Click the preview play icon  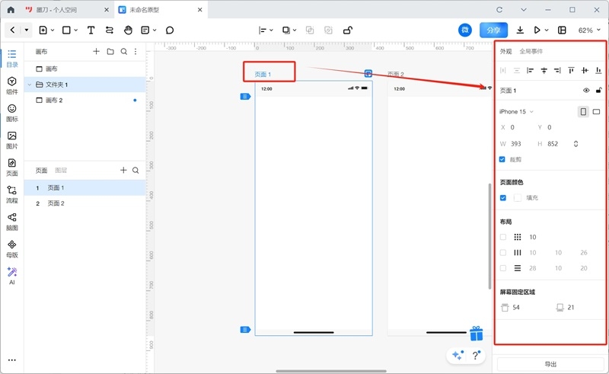click(537, 30)
